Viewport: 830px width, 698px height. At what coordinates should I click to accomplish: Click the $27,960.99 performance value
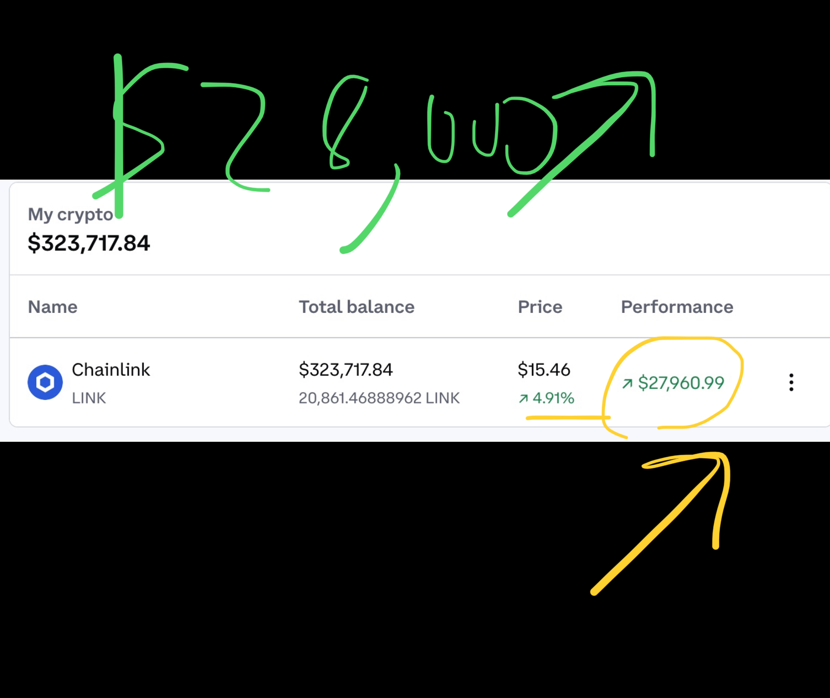point(681,383)
